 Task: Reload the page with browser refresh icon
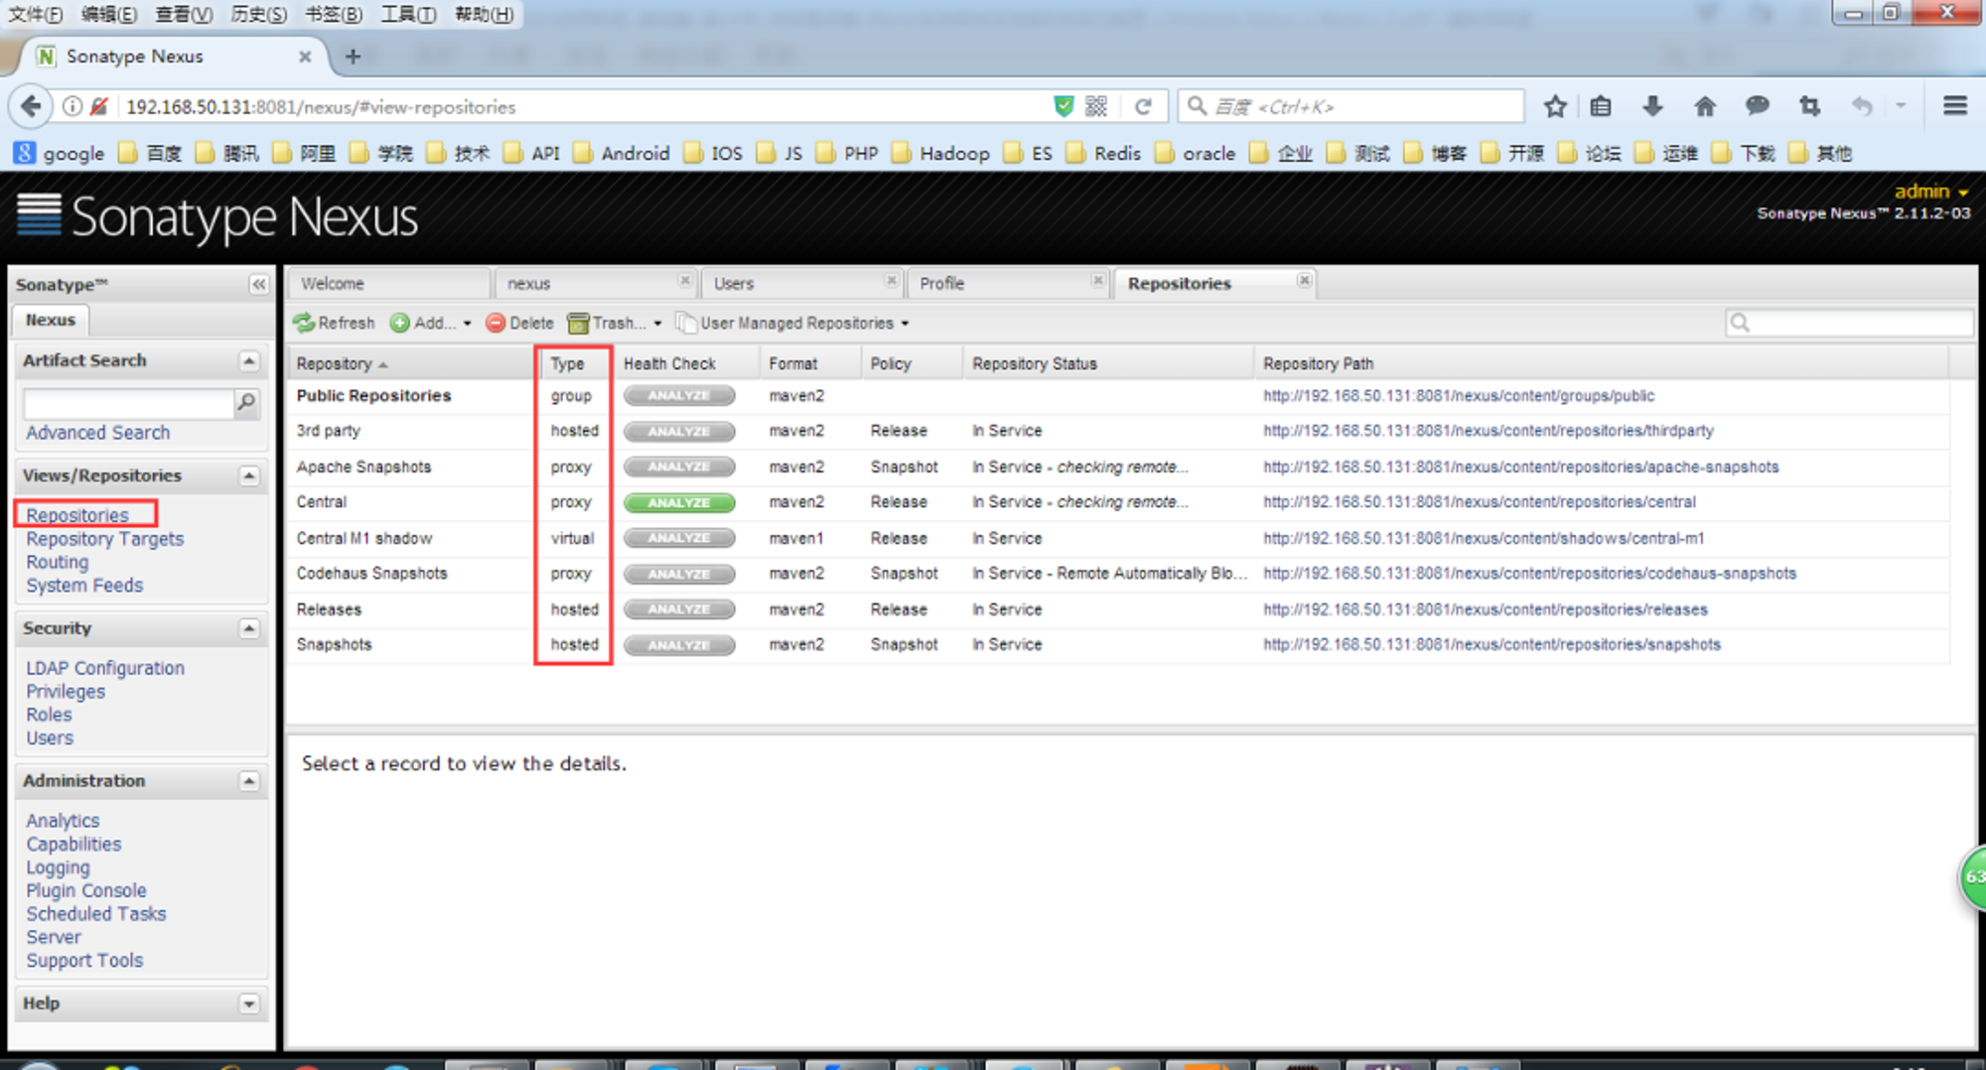(1144, 106)
